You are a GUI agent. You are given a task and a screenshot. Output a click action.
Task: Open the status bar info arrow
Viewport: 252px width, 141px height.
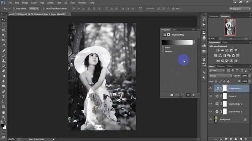tap(54, 139)
